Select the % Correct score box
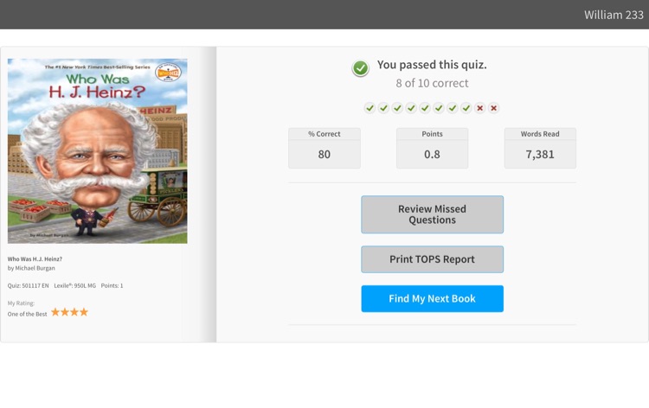The height and width of the screenshot is (408, 649). click(x=324, y=148)
